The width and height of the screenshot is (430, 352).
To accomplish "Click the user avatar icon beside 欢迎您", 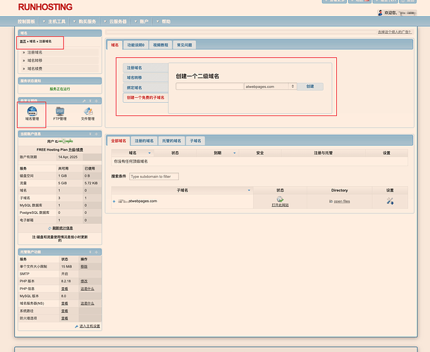I will pyautogui.click(x=380, y=13).
